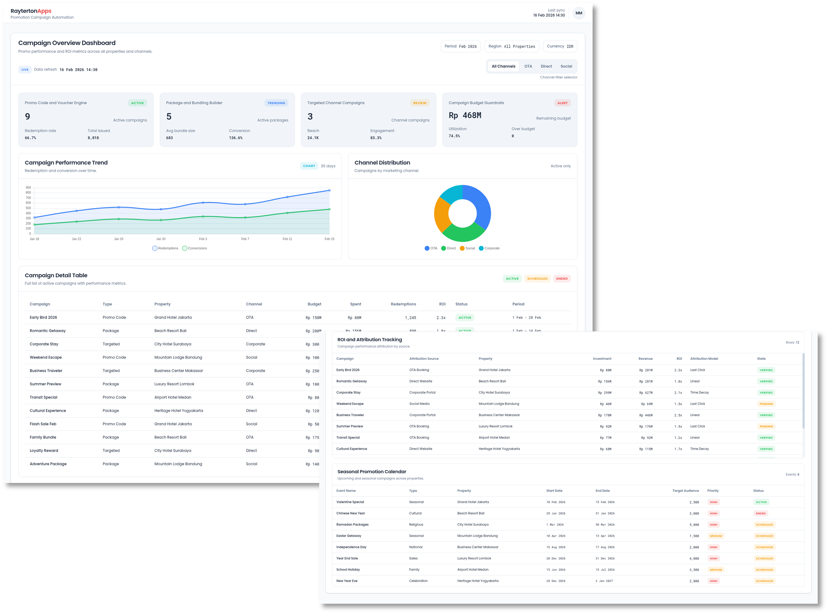The height and width of the screenshot is (614, 828).
Task: Toggle Active only in Channel Distribution
Action: tap(560, 166)
